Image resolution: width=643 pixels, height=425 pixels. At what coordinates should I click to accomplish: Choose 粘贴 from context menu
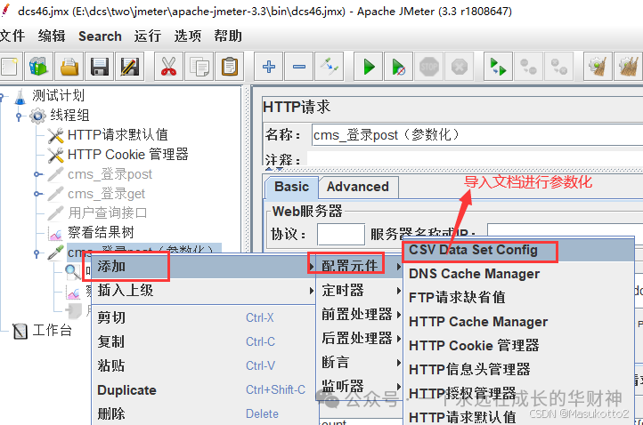click(203, 365)
